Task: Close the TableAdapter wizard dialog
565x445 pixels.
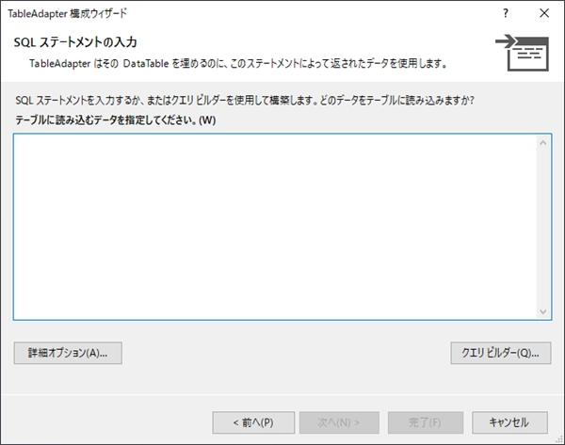Action: [544, 13]
